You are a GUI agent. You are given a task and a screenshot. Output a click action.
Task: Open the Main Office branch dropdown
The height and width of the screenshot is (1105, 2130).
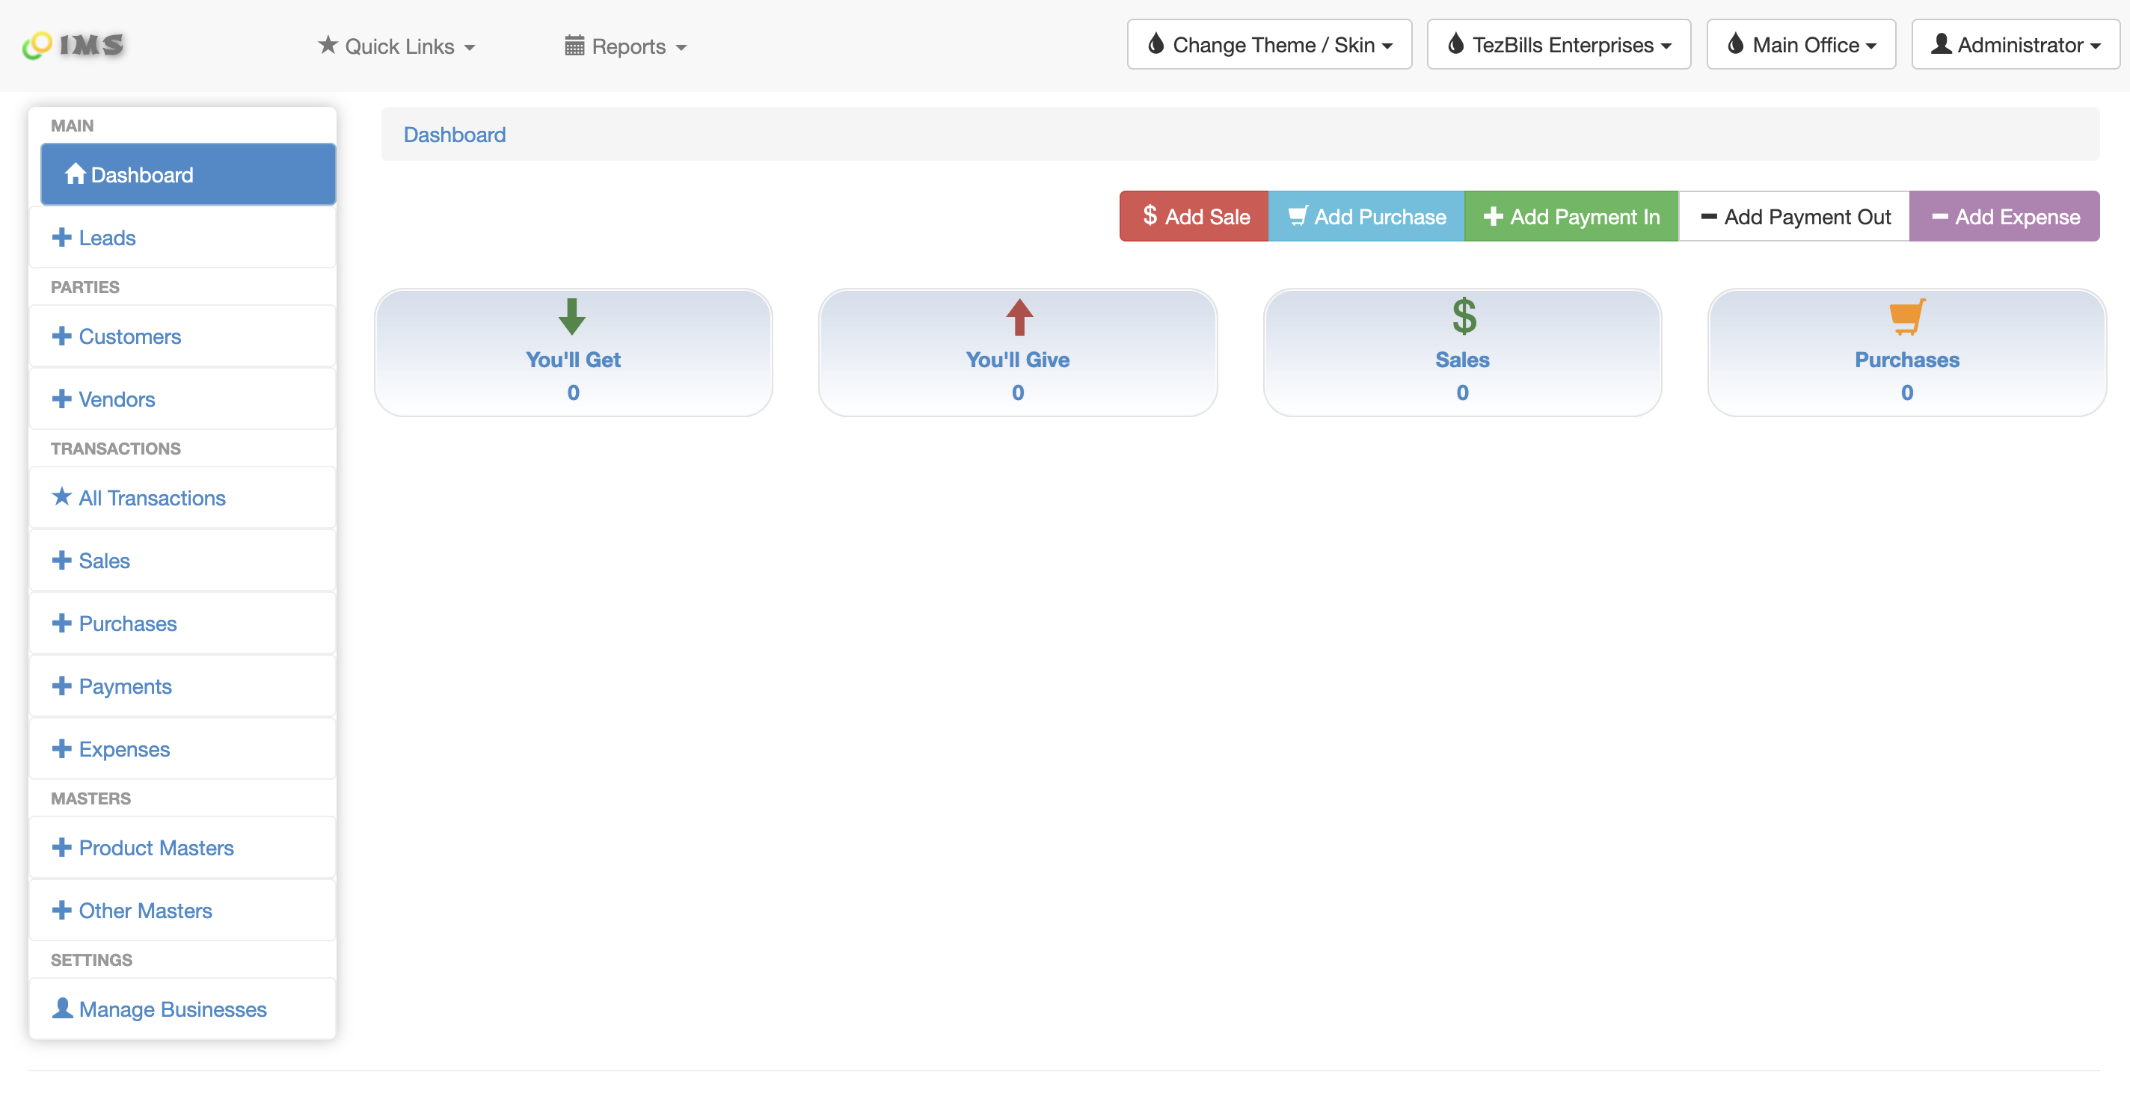click(1801, 45)
